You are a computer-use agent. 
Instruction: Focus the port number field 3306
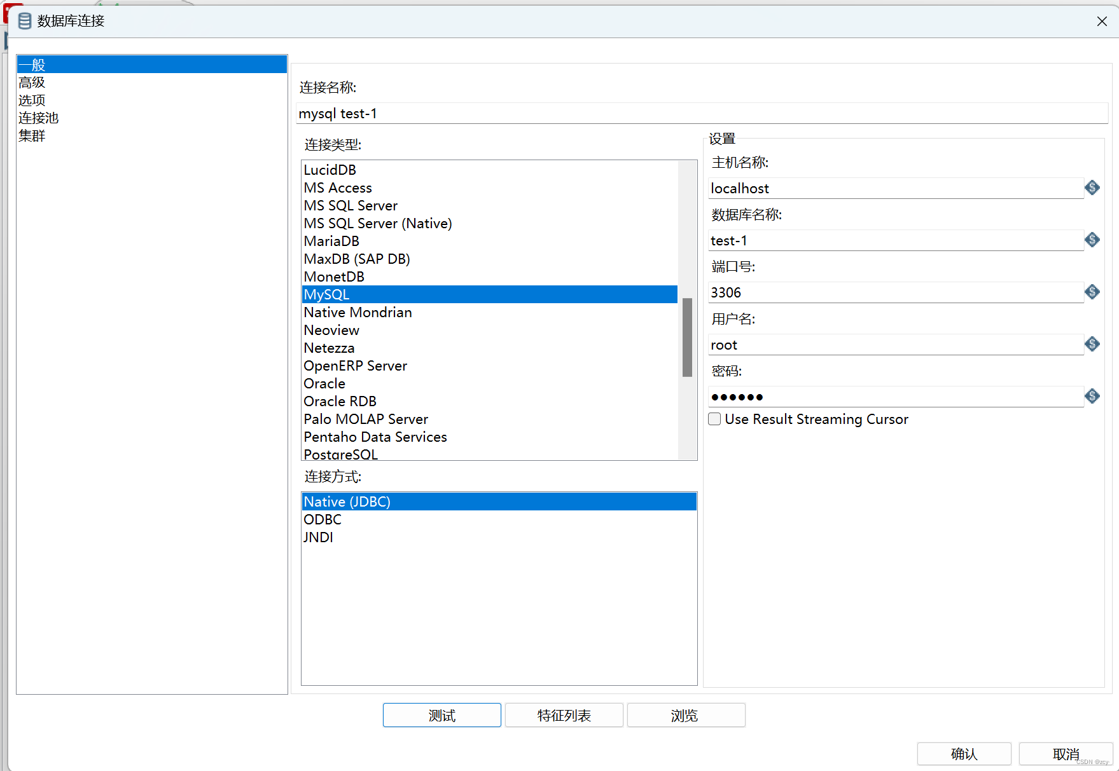click(896, 292)
